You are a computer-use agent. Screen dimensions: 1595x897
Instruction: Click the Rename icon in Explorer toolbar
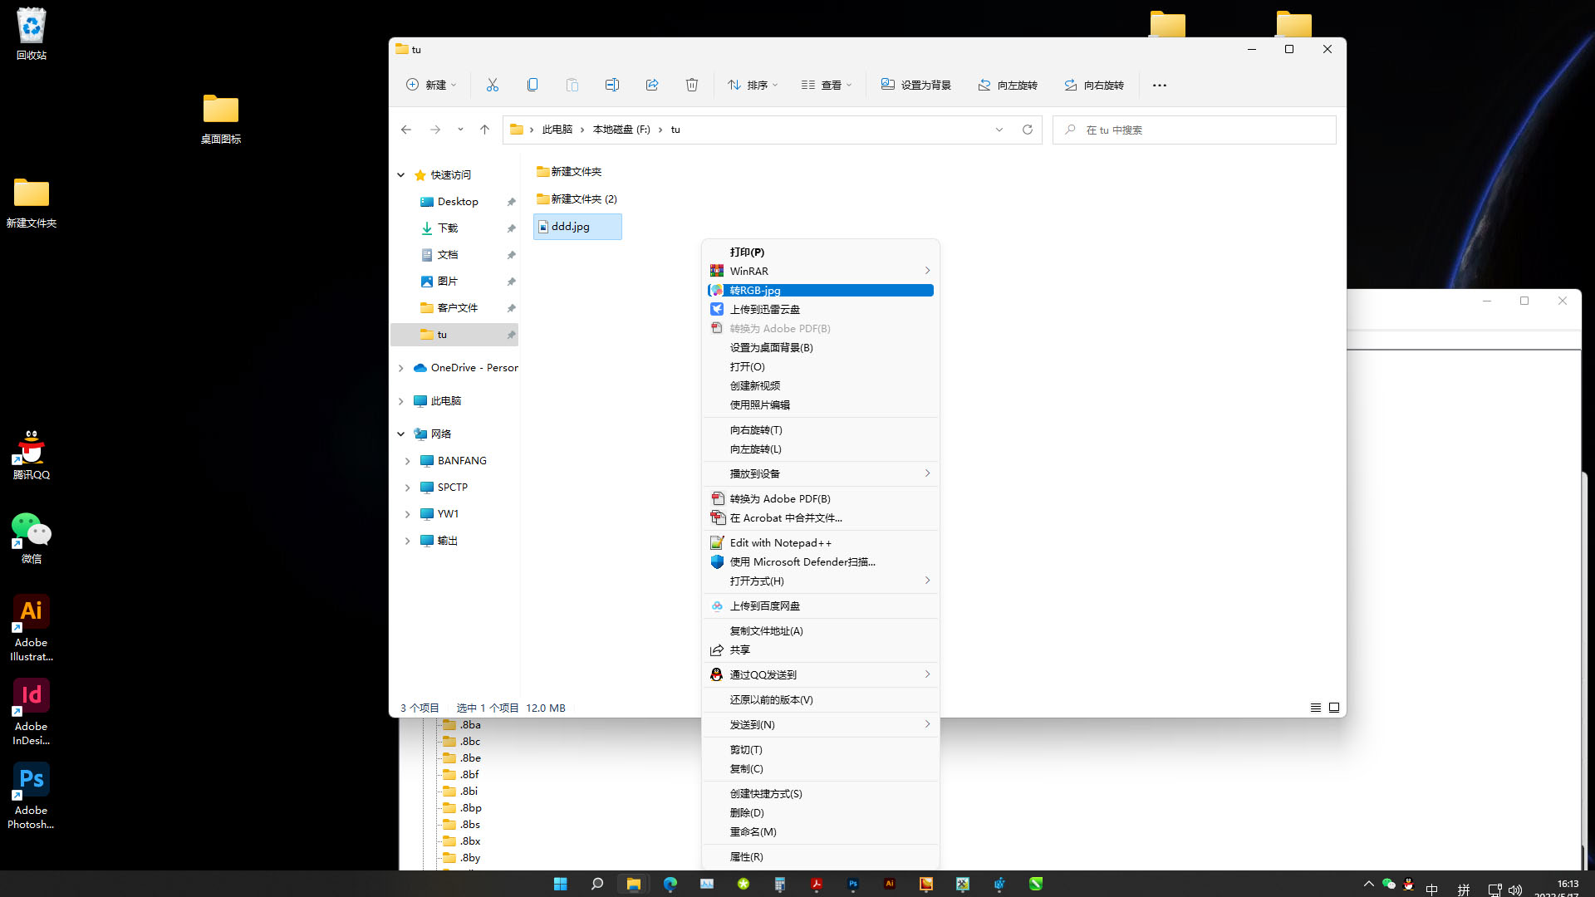612,85
